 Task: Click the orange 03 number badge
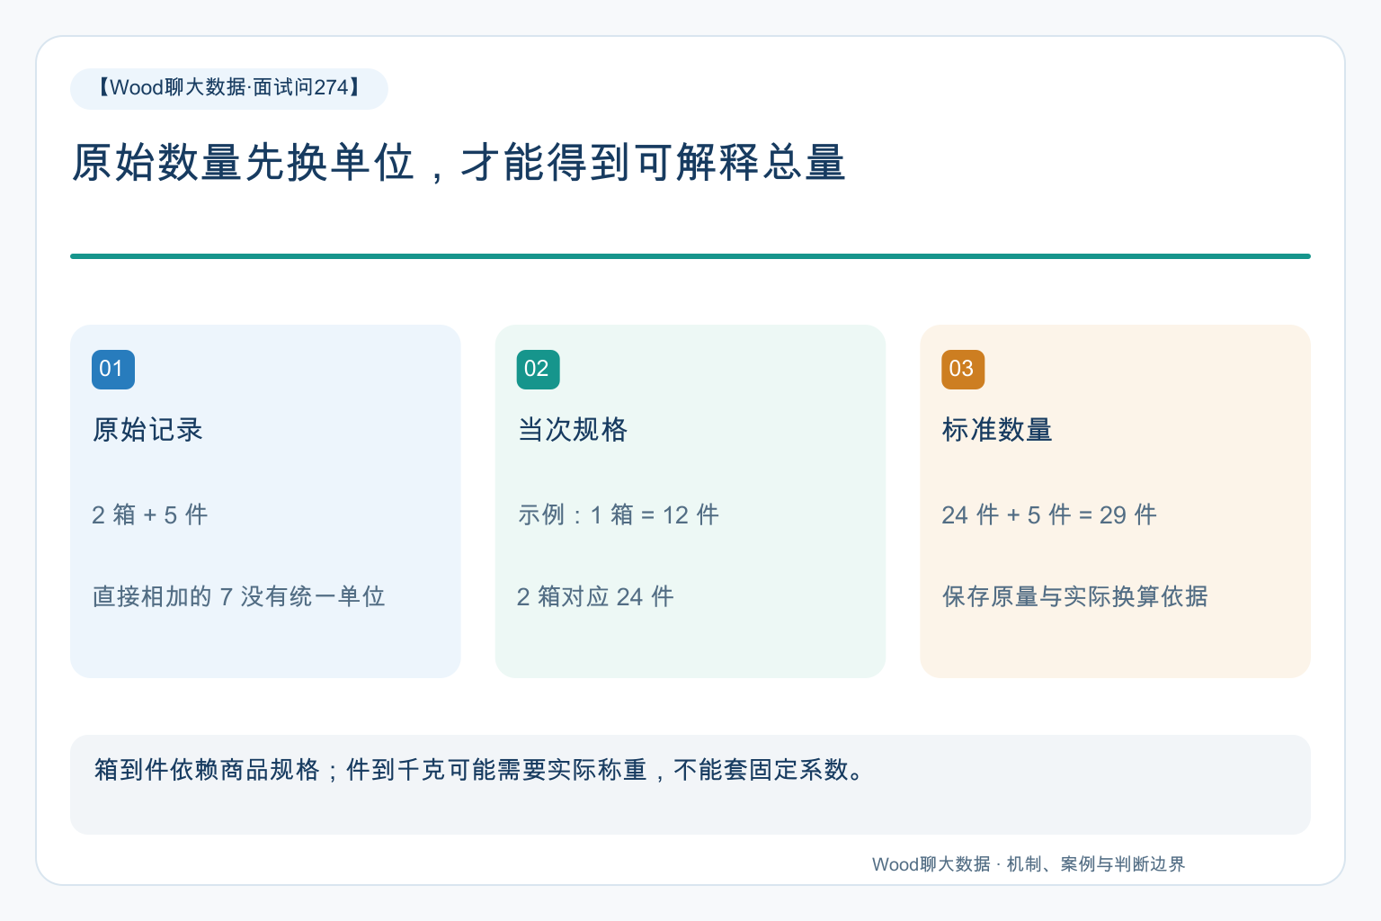click(x=963, y=369)
